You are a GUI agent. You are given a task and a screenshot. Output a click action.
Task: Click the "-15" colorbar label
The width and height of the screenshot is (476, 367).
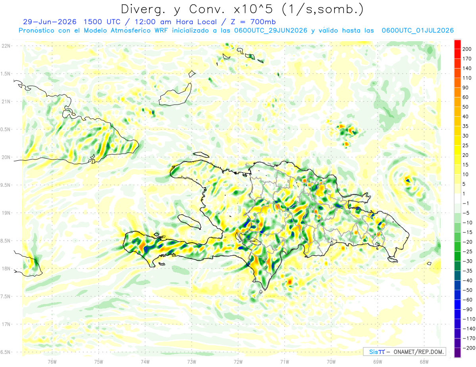[x=468, y=232]
